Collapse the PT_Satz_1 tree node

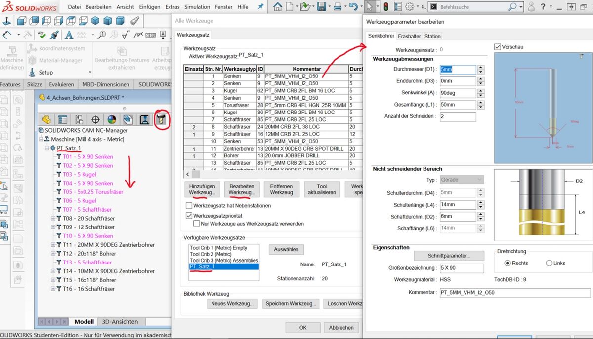[x=47, y=148]
